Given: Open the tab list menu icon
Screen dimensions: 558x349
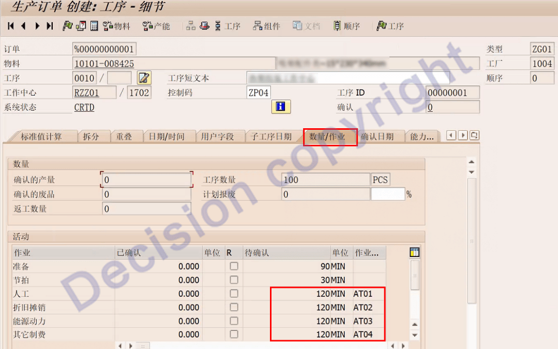Looking at the screenshot, I should click(x=474, y=135).
